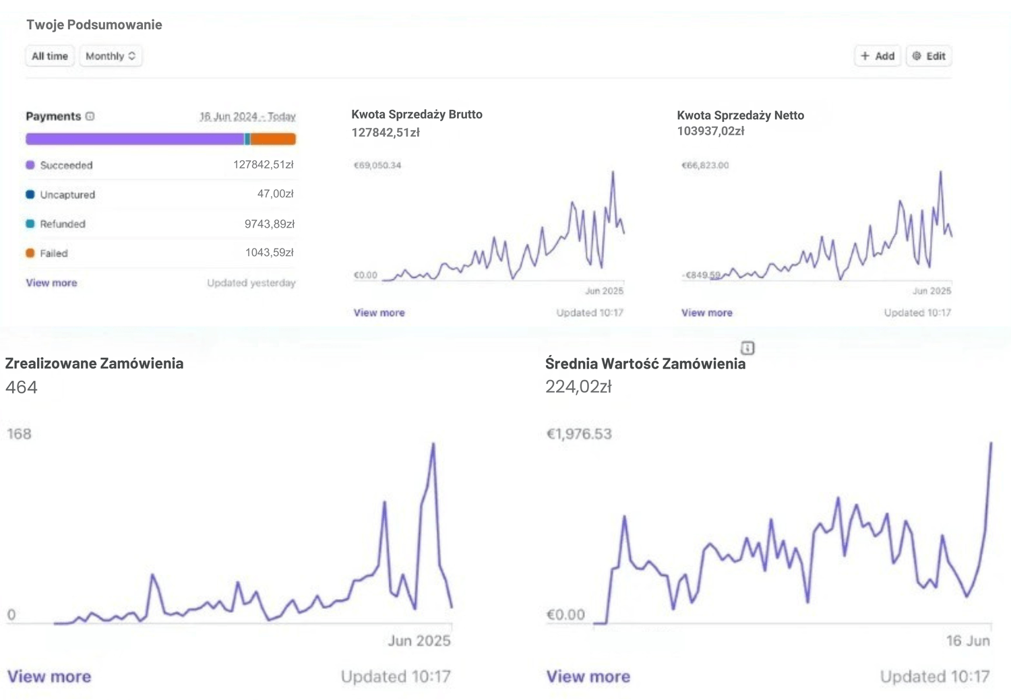Click the purple Succeeded segment of payments bar

[135, 139]
